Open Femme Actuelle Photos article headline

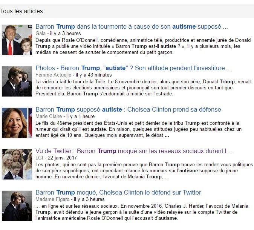(133, 68)
